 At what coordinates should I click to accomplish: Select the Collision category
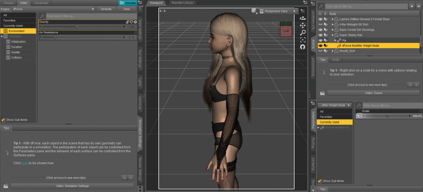pos(16,57)
